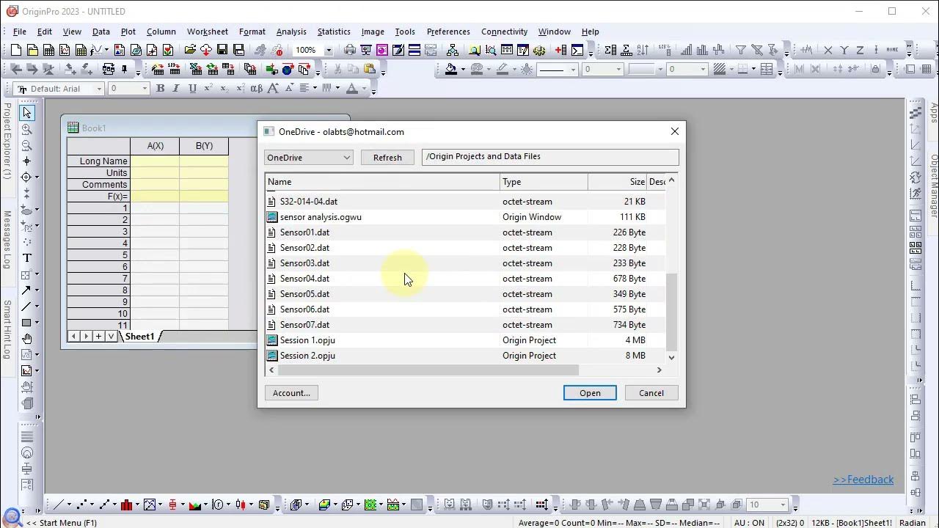Toggle Italic text formatting

click(176, 89)
